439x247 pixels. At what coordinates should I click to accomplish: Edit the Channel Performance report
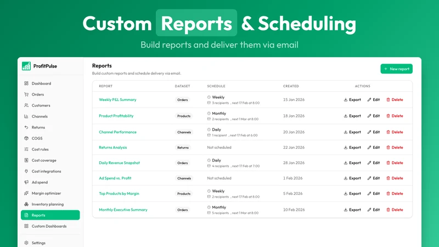pos(374,132)
